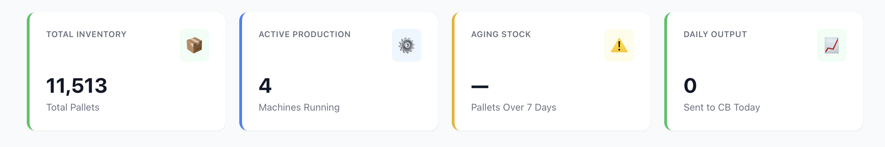885x147 pixels.
Task: Click the package box icon
Action: pyautogui.click(x=194, y=45)
